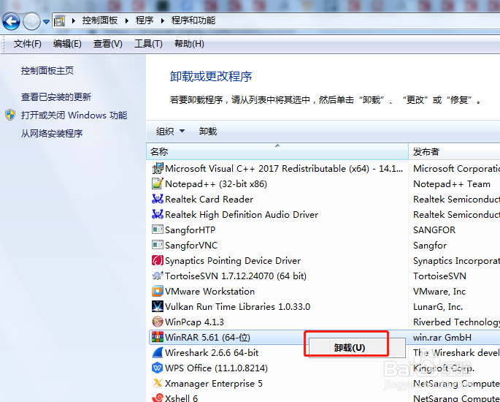The width and height of the screenshot is (500, 402).
Task: Select 程序和功能 in the breadcrumb
Action: point(193,20)
